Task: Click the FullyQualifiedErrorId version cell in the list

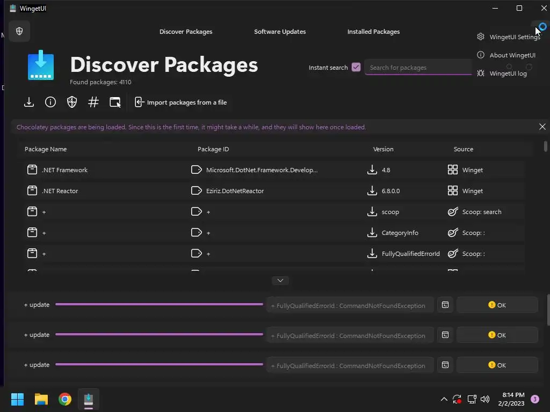Action: click(x=410, y=254)
